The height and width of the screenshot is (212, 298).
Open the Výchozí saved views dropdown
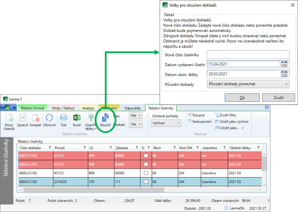point(166,123)
